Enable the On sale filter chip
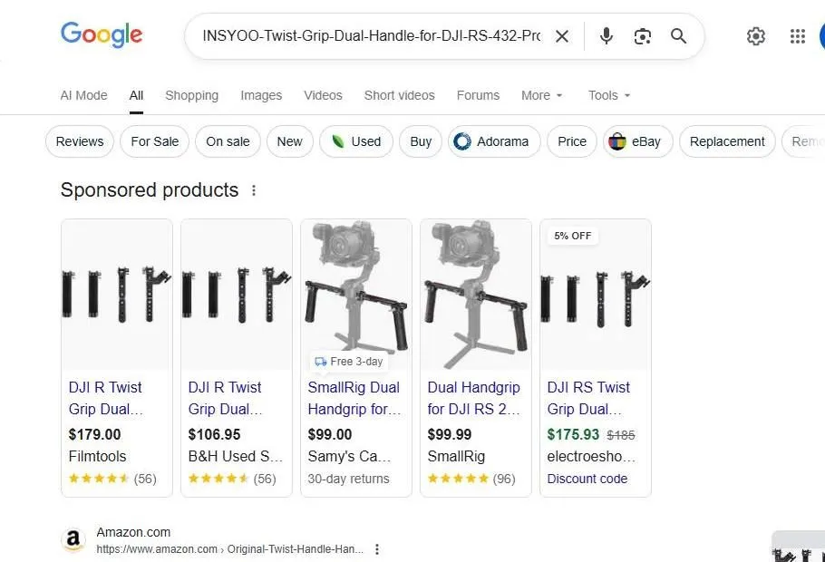This screenshot has height=562, width=825. click(x=228, y=141)
